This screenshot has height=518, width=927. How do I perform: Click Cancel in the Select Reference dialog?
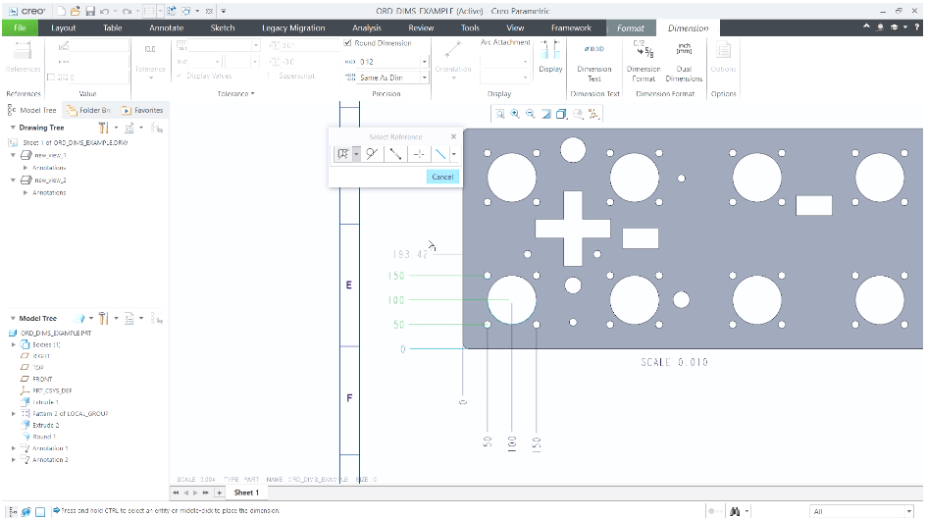(x=442, y=177)
